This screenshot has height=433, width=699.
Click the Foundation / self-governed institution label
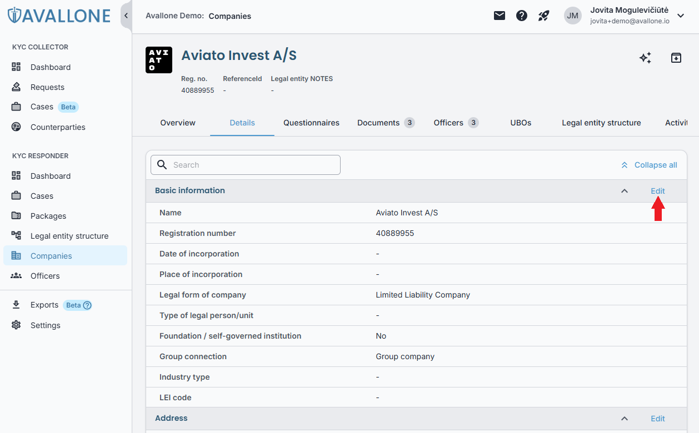pos(230,336)
